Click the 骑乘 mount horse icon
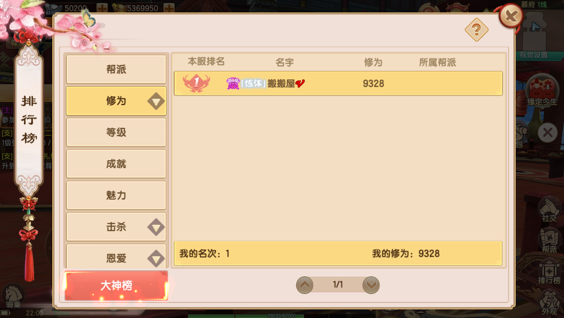564x318 pixels. [13, 296]
